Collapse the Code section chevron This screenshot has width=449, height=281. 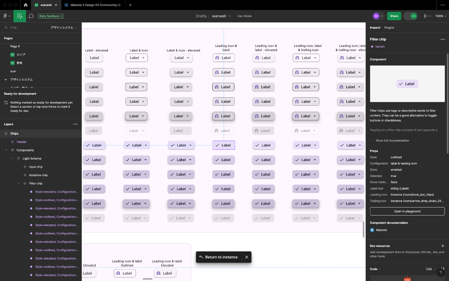point(380,269)
